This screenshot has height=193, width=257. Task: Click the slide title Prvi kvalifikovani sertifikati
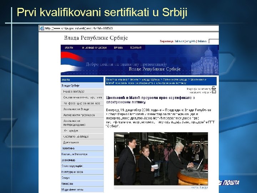[102, 12]
